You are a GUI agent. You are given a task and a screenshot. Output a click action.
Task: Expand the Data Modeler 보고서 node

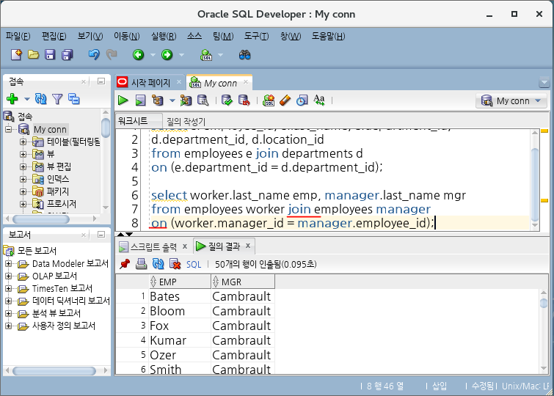[9, 264]
